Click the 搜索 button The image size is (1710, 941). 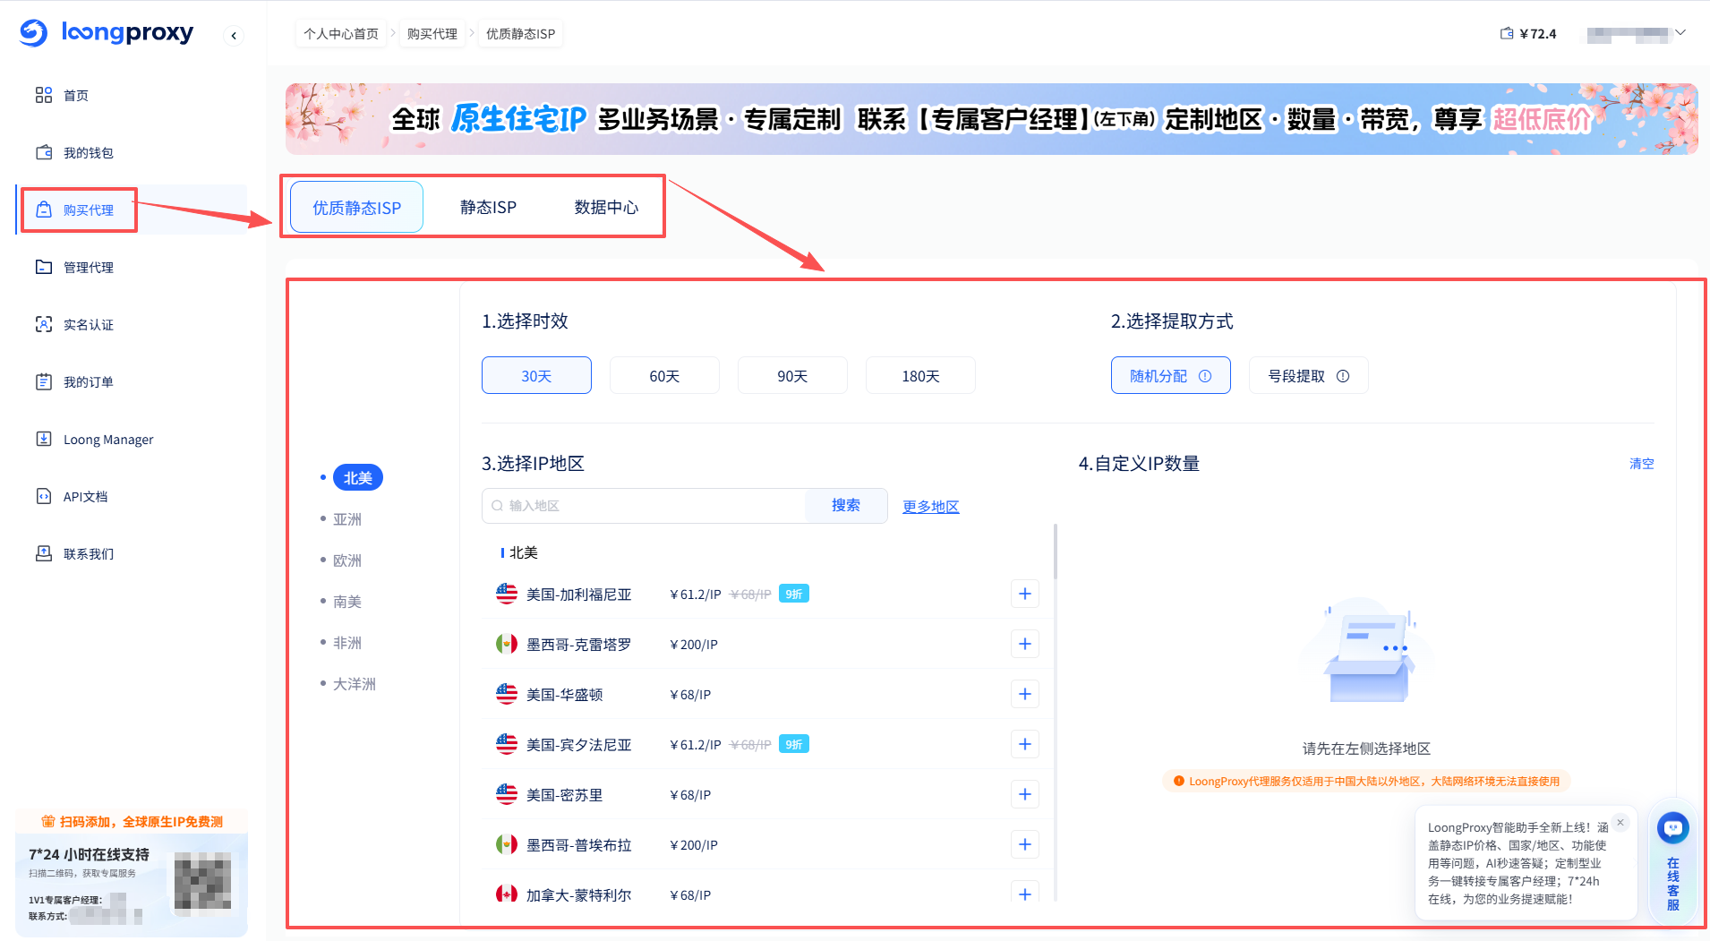click(x=845, y=506)
